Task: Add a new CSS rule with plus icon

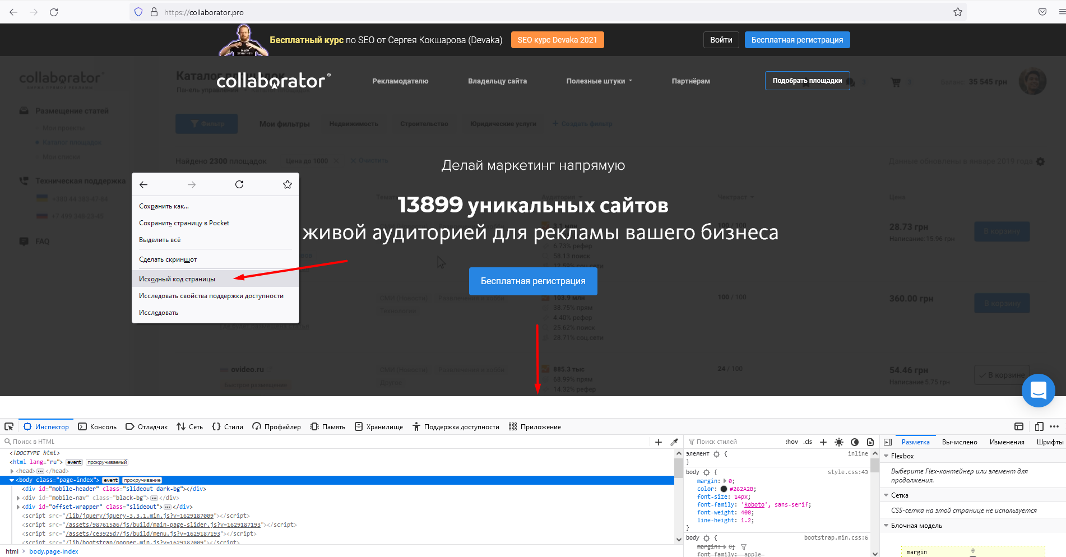Action: [823, 442]
